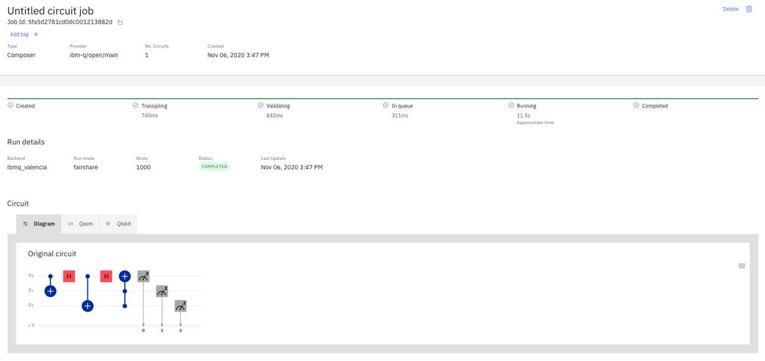Viewport: 765px width, 361px height.
Task: Click the q0 qubit label
Action: (x=31, y=276)
